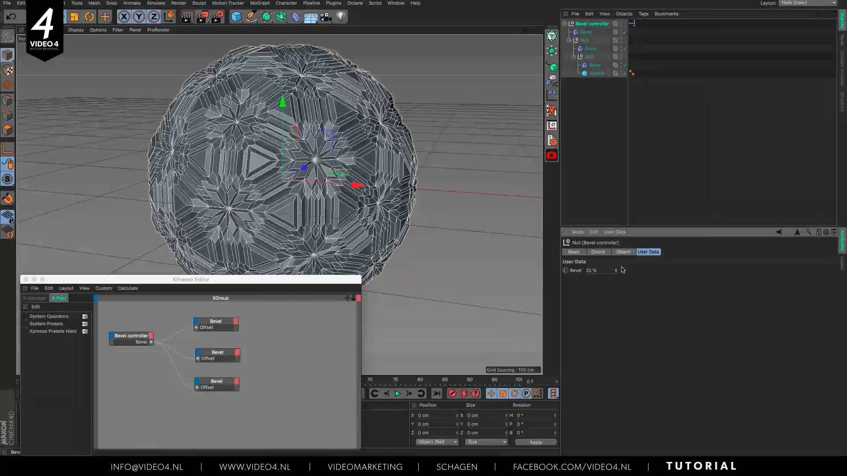This screenshot has height=476, width=847.
Task: Click the Apply button
Action: 536,442
